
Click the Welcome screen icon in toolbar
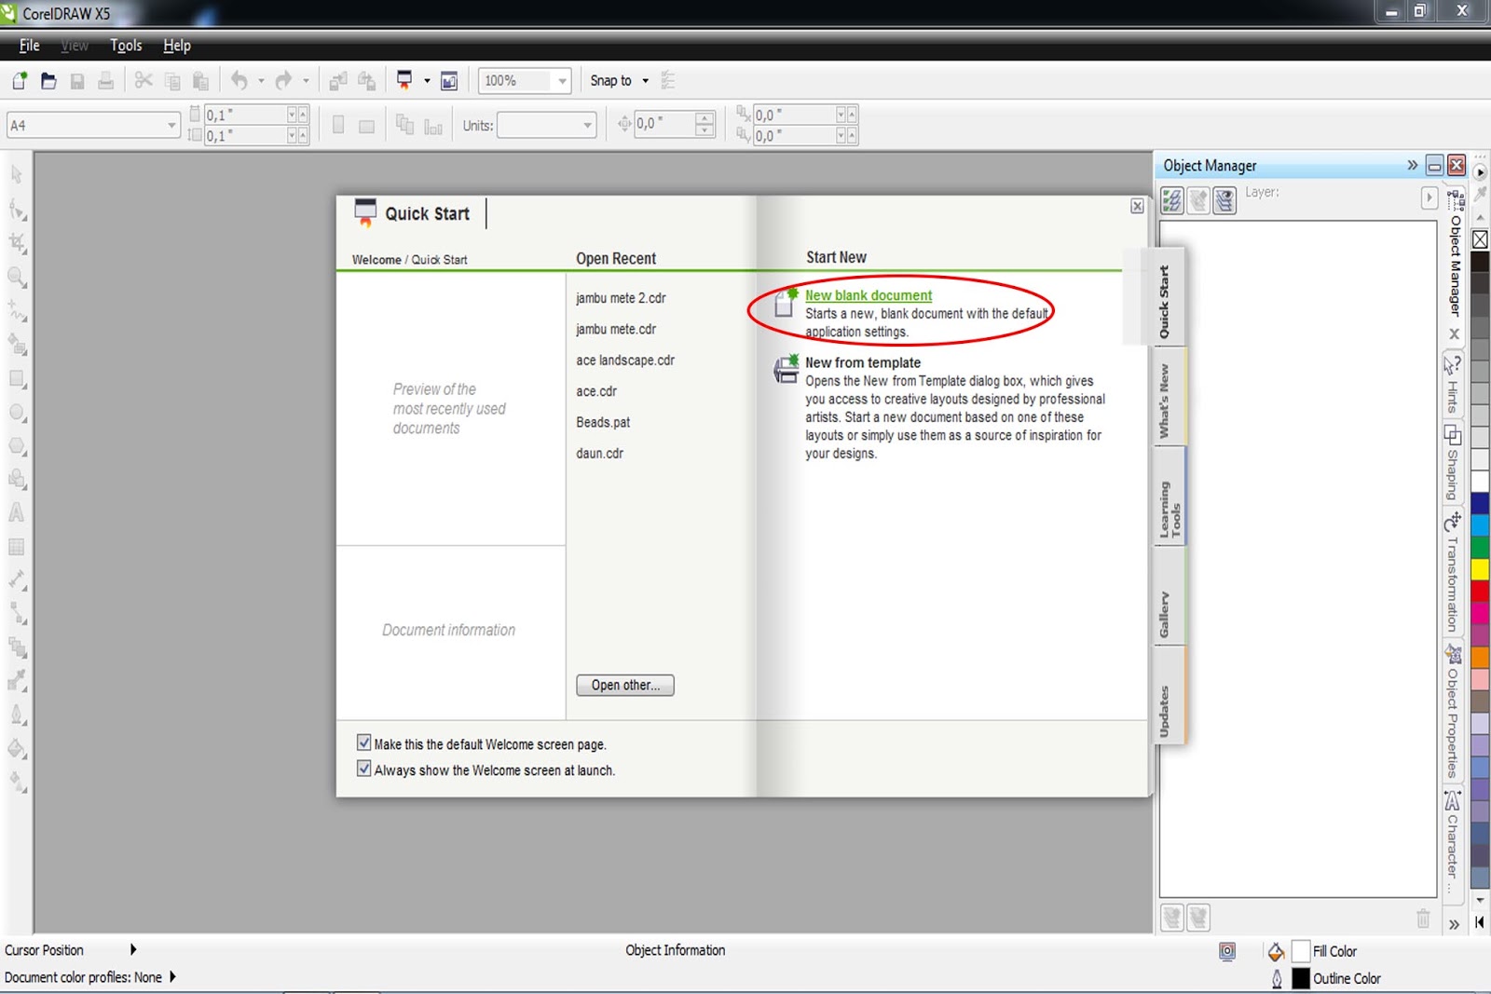(x=449, y=81)
